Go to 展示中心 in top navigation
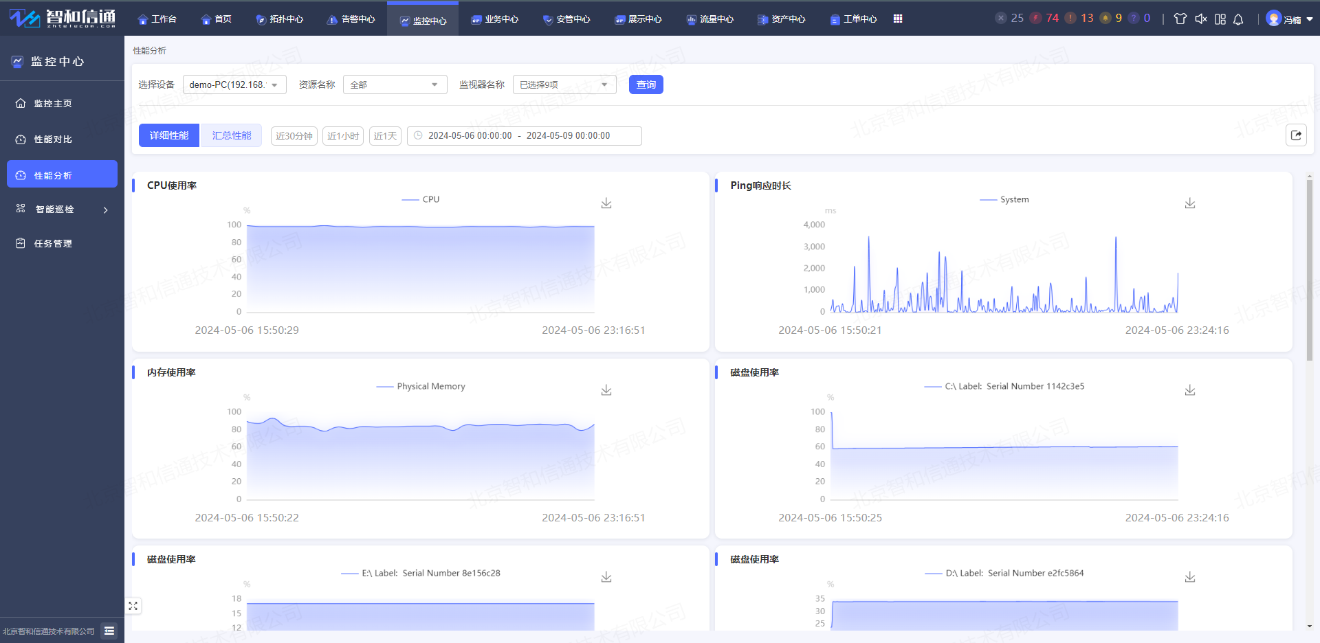1320x643 pixels. 638,19
